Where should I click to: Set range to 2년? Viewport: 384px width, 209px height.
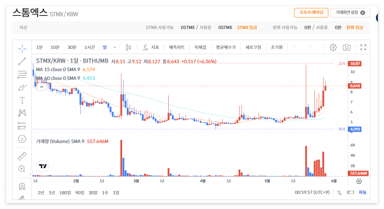41,193
